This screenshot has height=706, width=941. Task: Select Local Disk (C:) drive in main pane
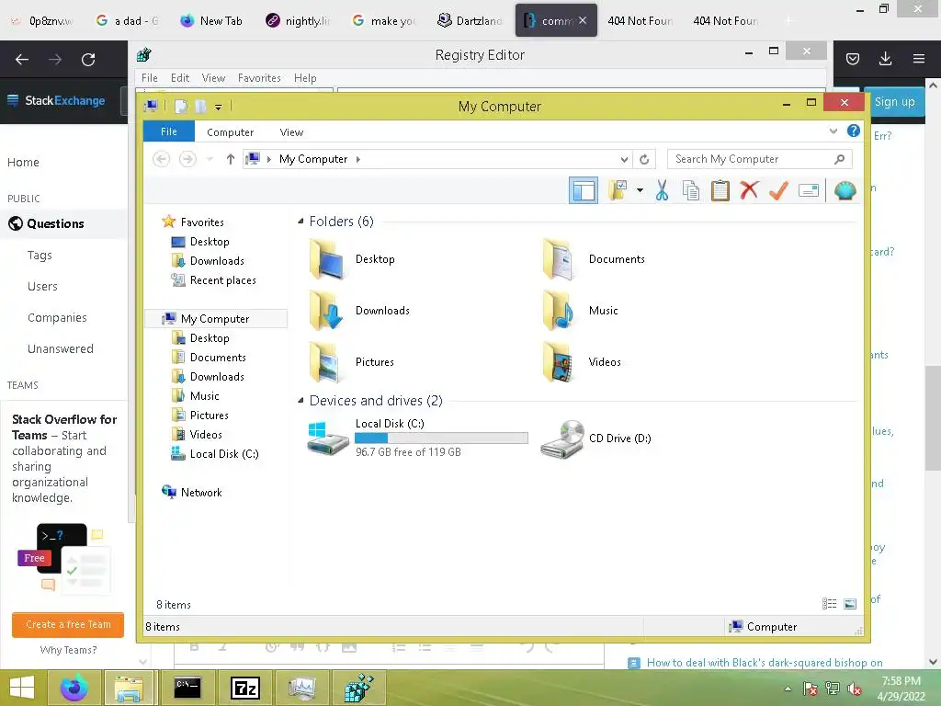[418, 438]
